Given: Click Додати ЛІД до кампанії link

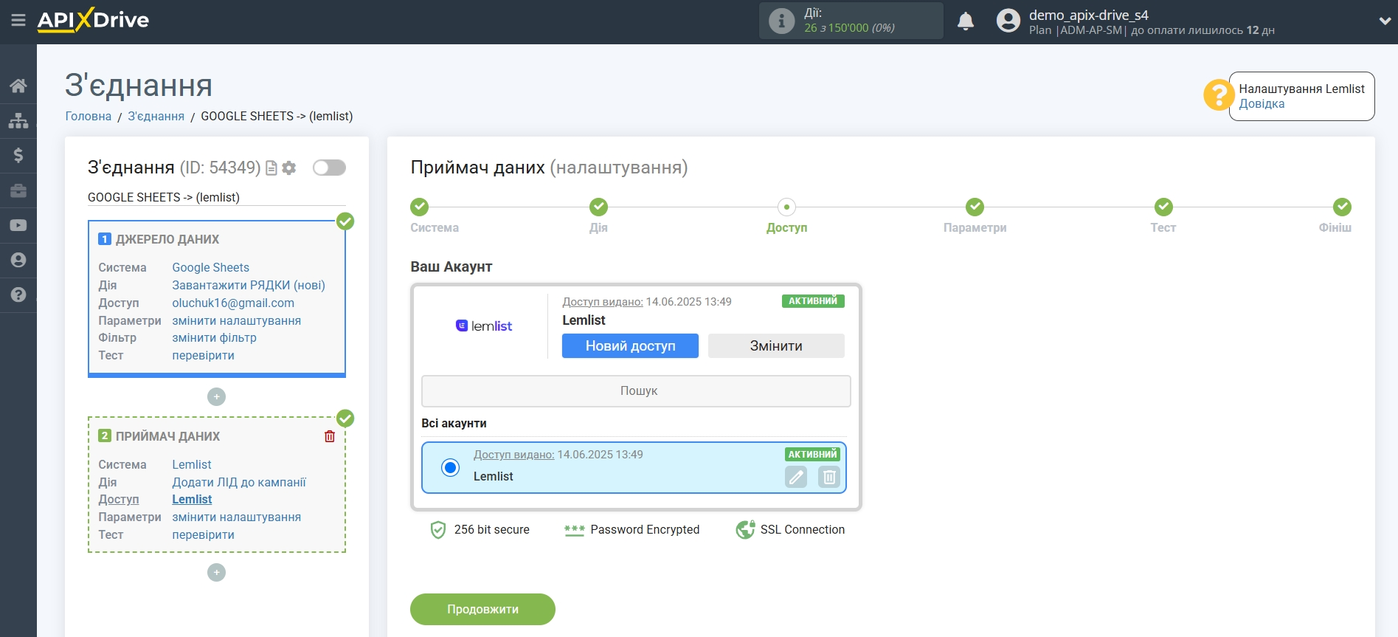Looking at the screenshot, I should [x=239, y=482].
